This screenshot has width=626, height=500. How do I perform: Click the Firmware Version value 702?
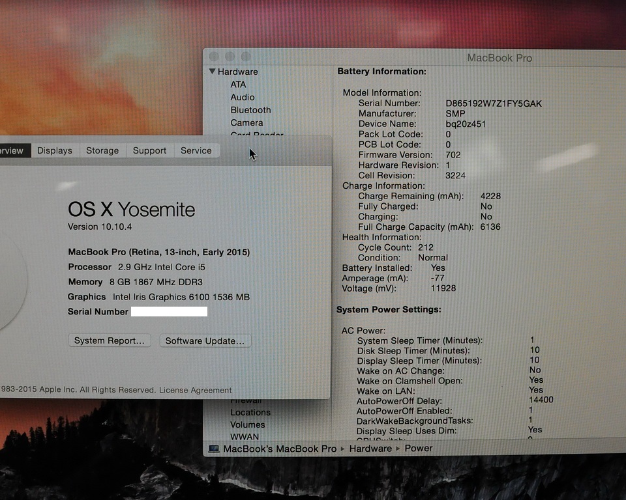tap(453, 155)
